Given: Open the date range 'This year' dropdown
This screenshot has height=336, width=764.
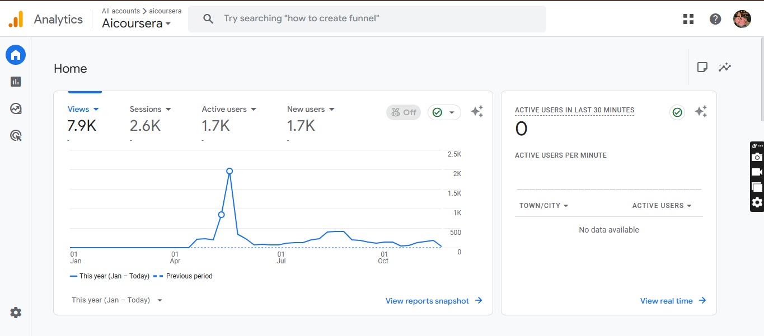Looking at the screenshot, I should tap(116, 300).
